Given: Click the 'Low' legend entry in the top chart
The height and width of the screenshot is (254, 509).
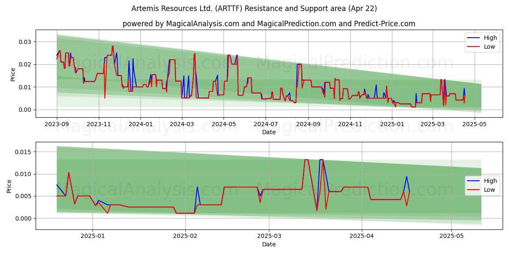Looking at the screenshot, I should (x=489, y=47).
